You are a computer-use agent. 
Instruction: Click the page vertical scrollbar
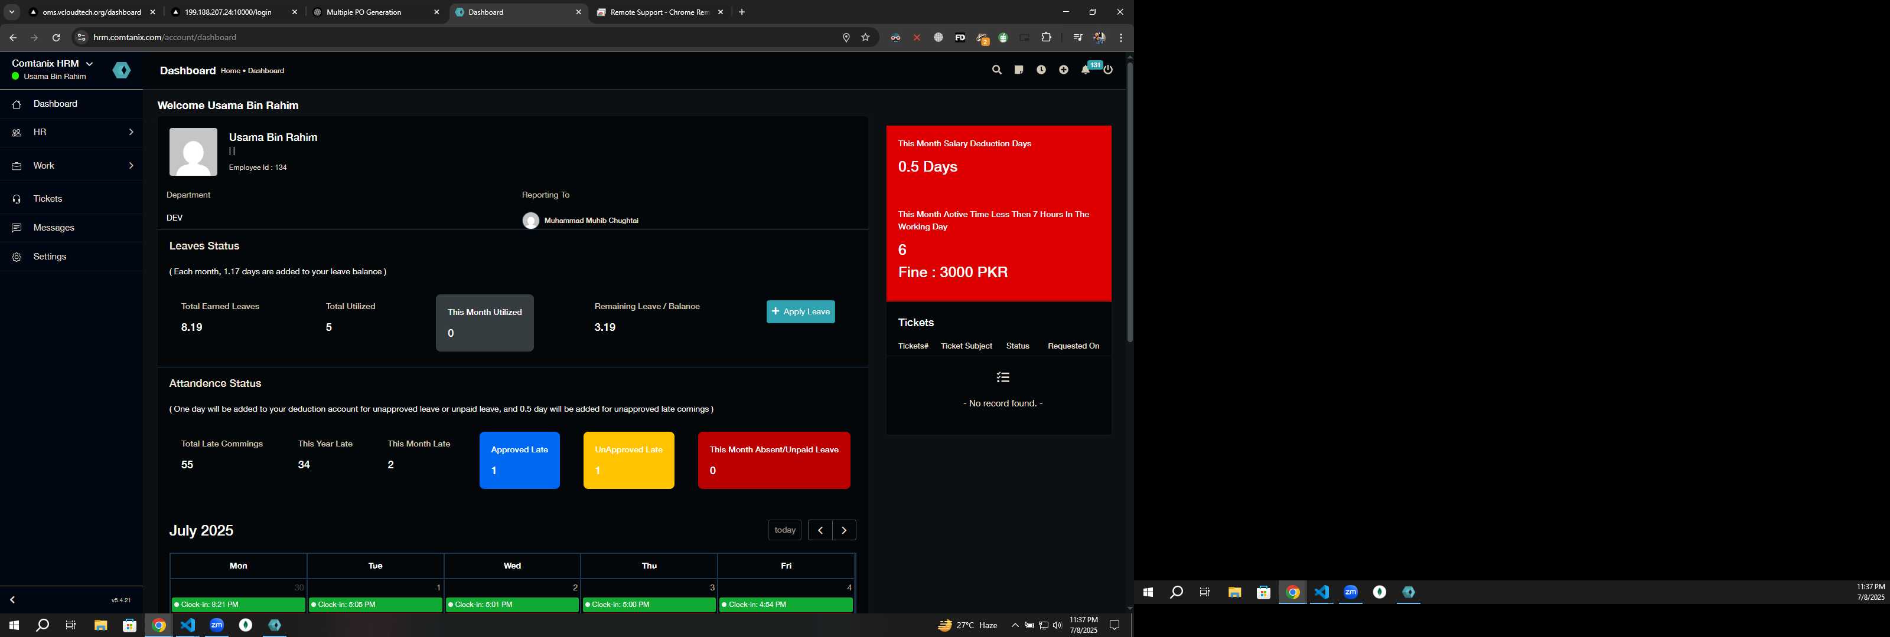[x=1130, y=202]
